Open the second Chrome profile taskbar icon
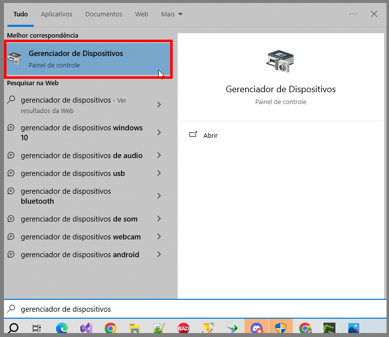Screen dimensions: 389x337 click(x=305, y=328)
